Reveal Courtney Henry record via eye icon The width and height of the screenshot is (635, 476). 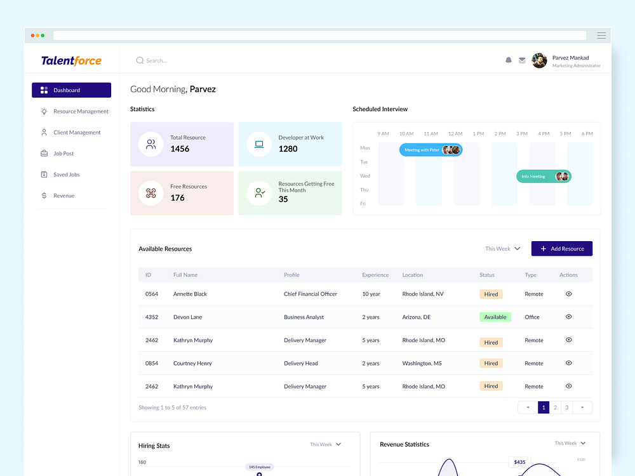(568, 363)
